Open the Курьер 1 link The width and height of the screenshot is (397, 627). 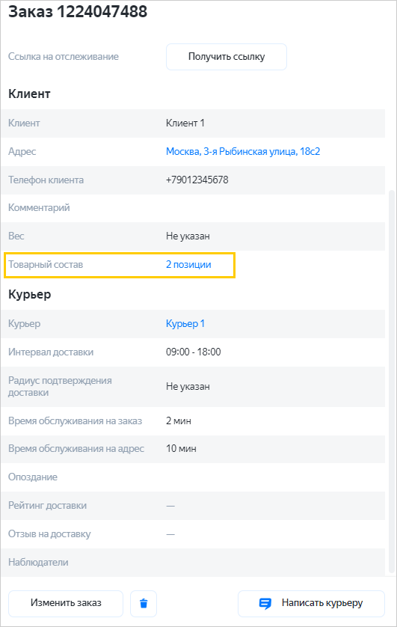click(185, 323)
